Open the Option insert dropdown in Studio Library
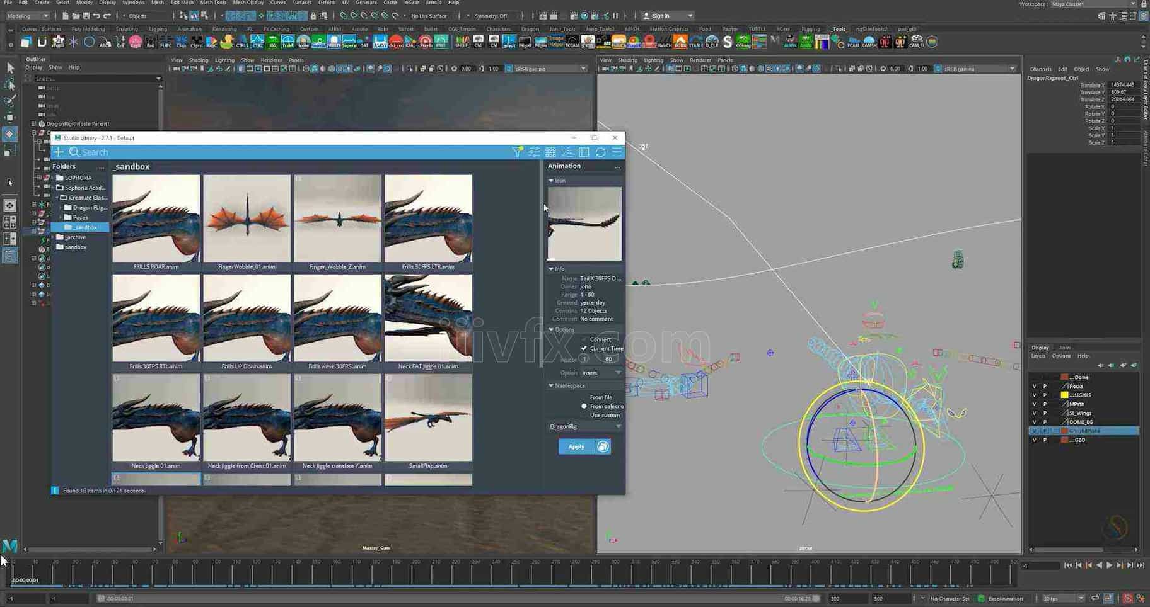 [x=601, y=373]
